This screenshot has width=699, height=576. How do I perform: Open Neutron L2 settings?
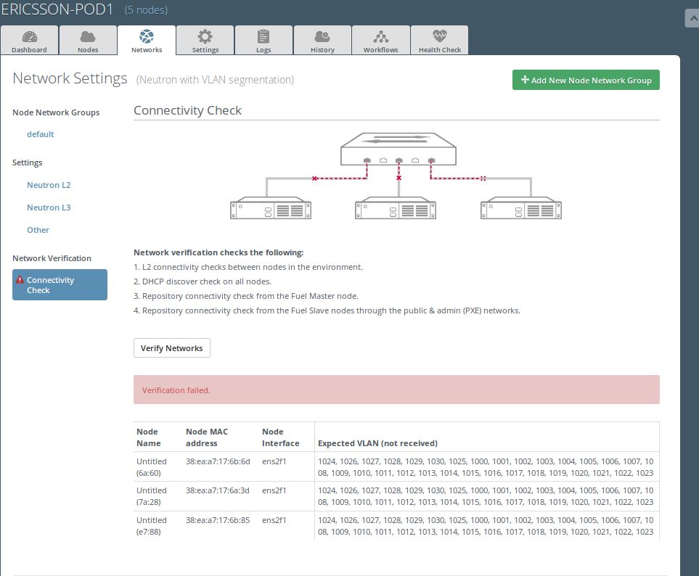[49, 185]
